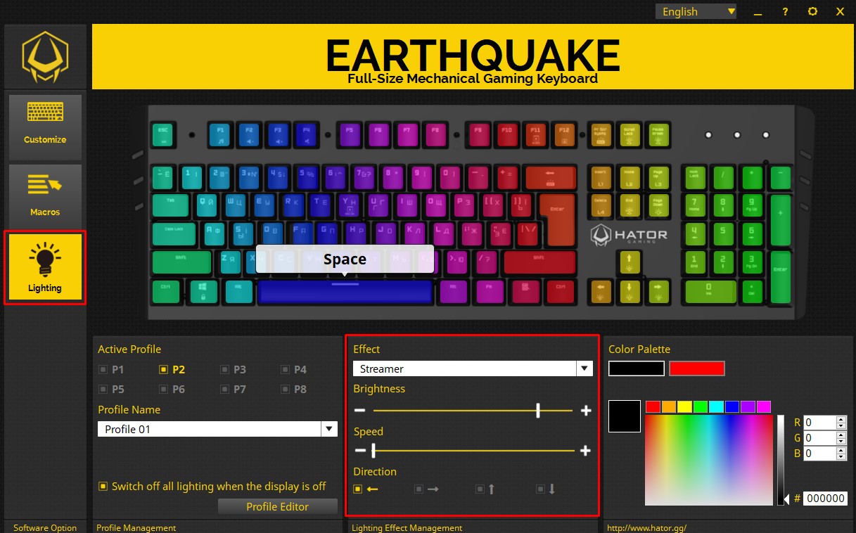
Task: Activate profile P3
Action: [233, 369]
